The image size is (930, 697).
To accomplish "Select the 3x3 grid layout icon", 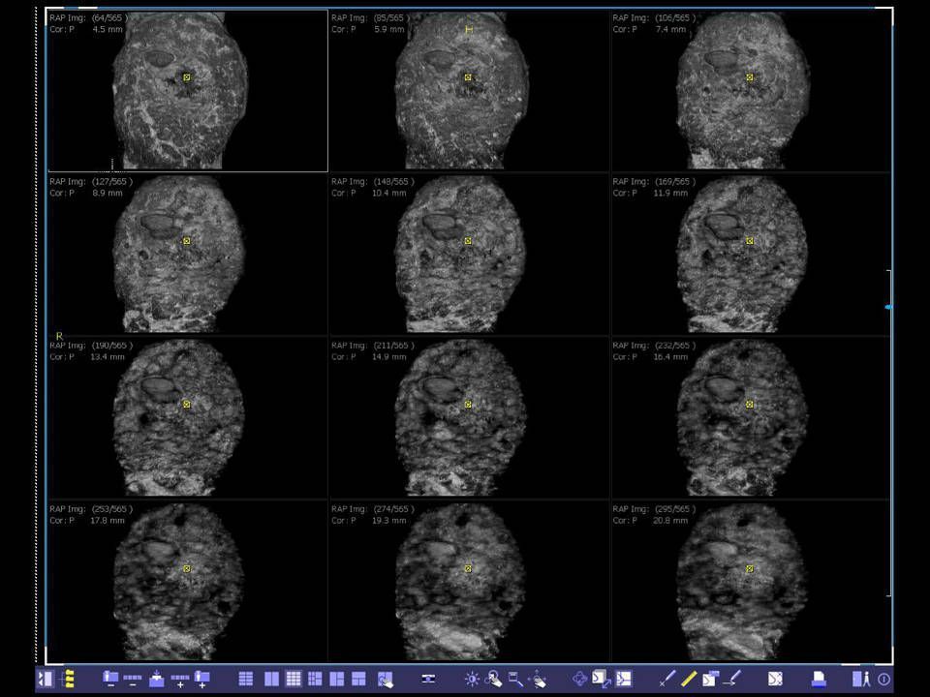I will pos(294,679).
